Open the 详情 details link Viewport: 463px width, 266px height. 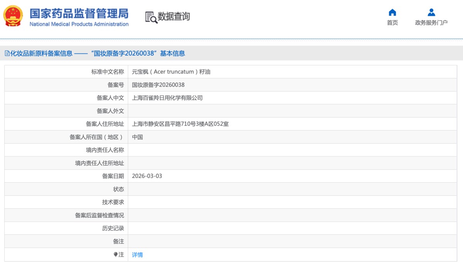pos(137,254)
